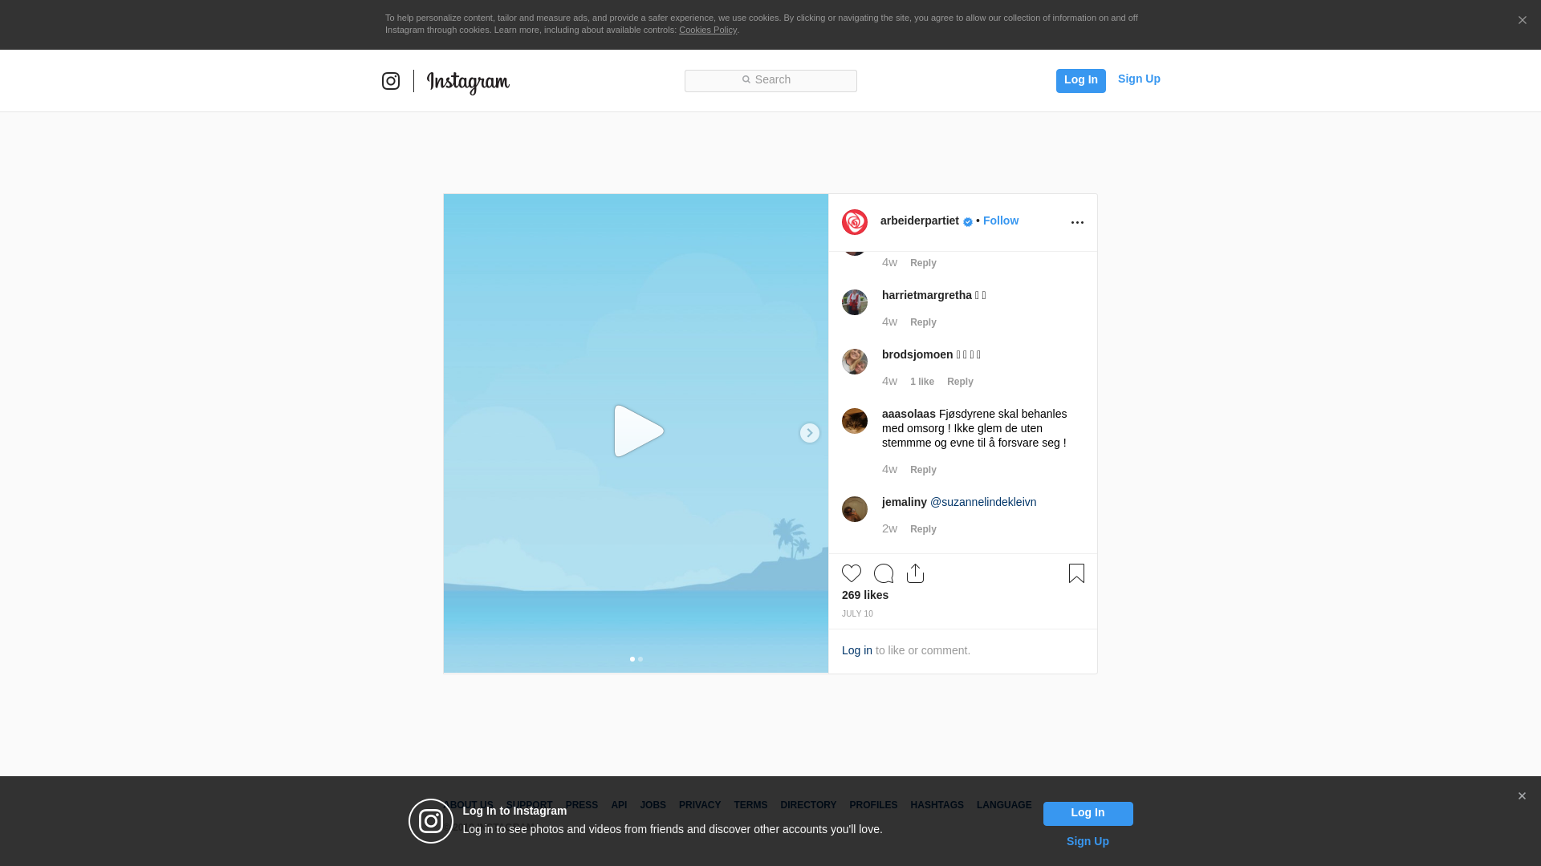The width and height of the screenshot is (1541, 866).
Task: Open the @suzannelindekleivn mention
Action: pyautogui.click(x=982, y=502)
